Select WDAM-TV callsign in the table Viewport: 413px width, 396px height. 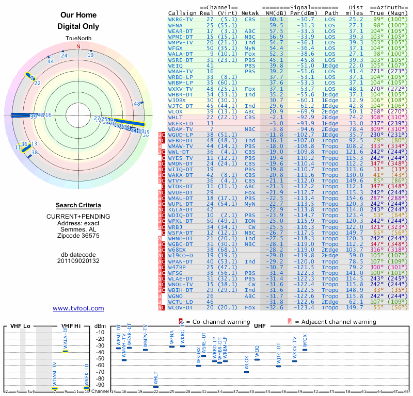pyautogui.click(x=180, y=129)
